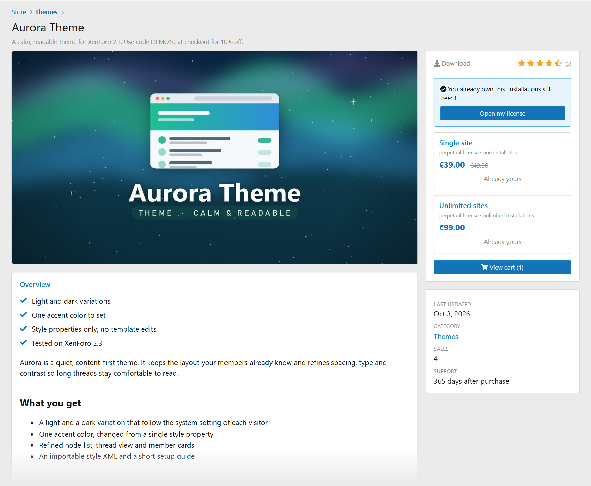Click 'perpetual license · unlimited installations' text

487,216
